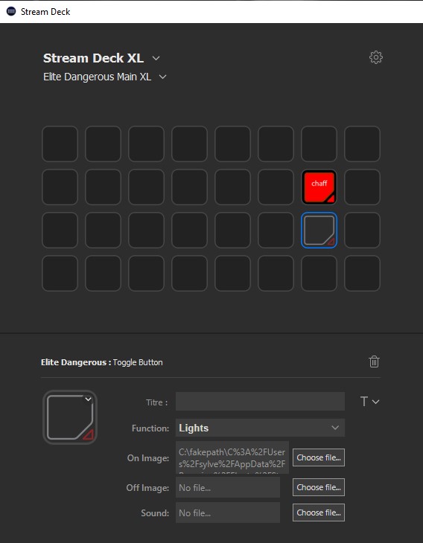
Task: Open the Function Lights dropdown
Action: [260, 428]
